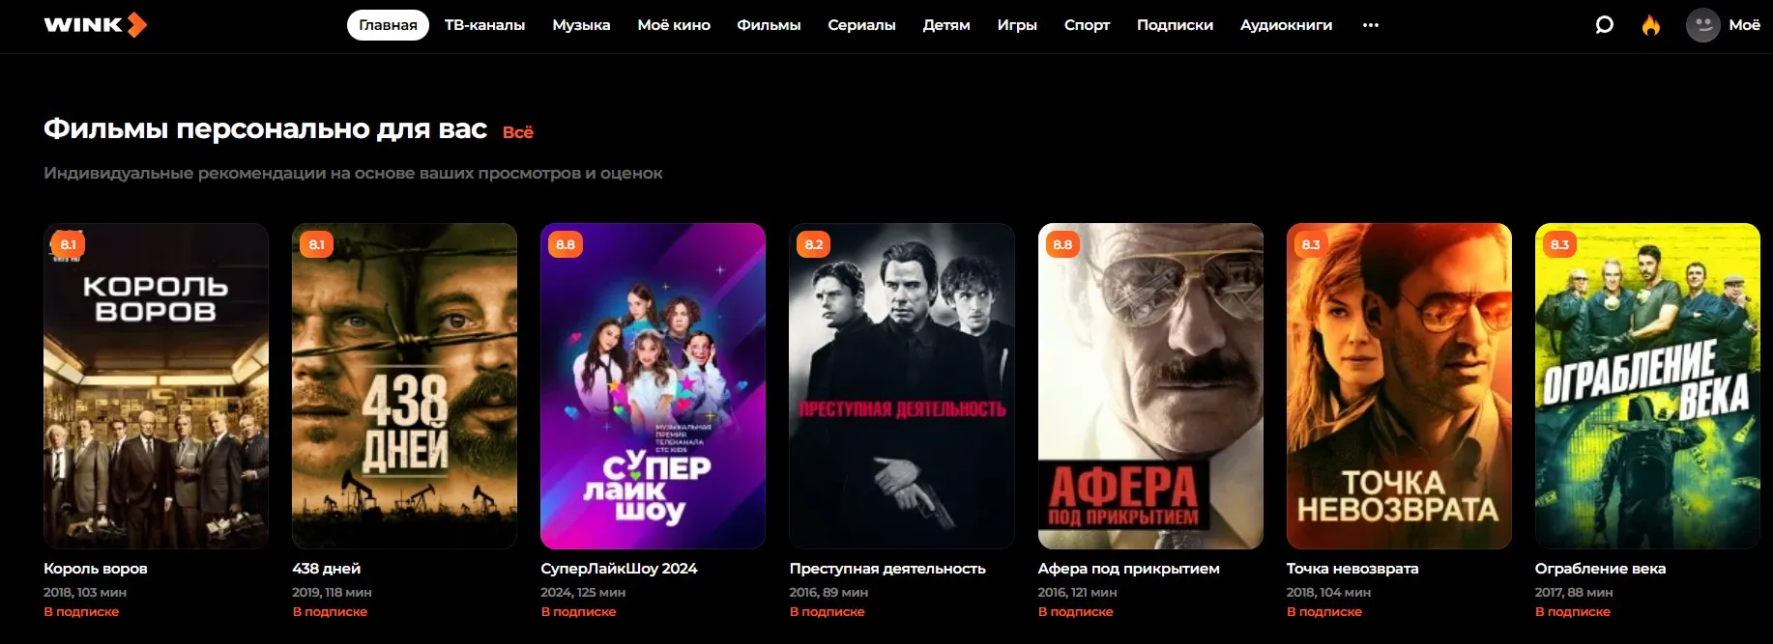Open the Подписки page
This screenshot has height=644, width=1773.
(1175, 25)
